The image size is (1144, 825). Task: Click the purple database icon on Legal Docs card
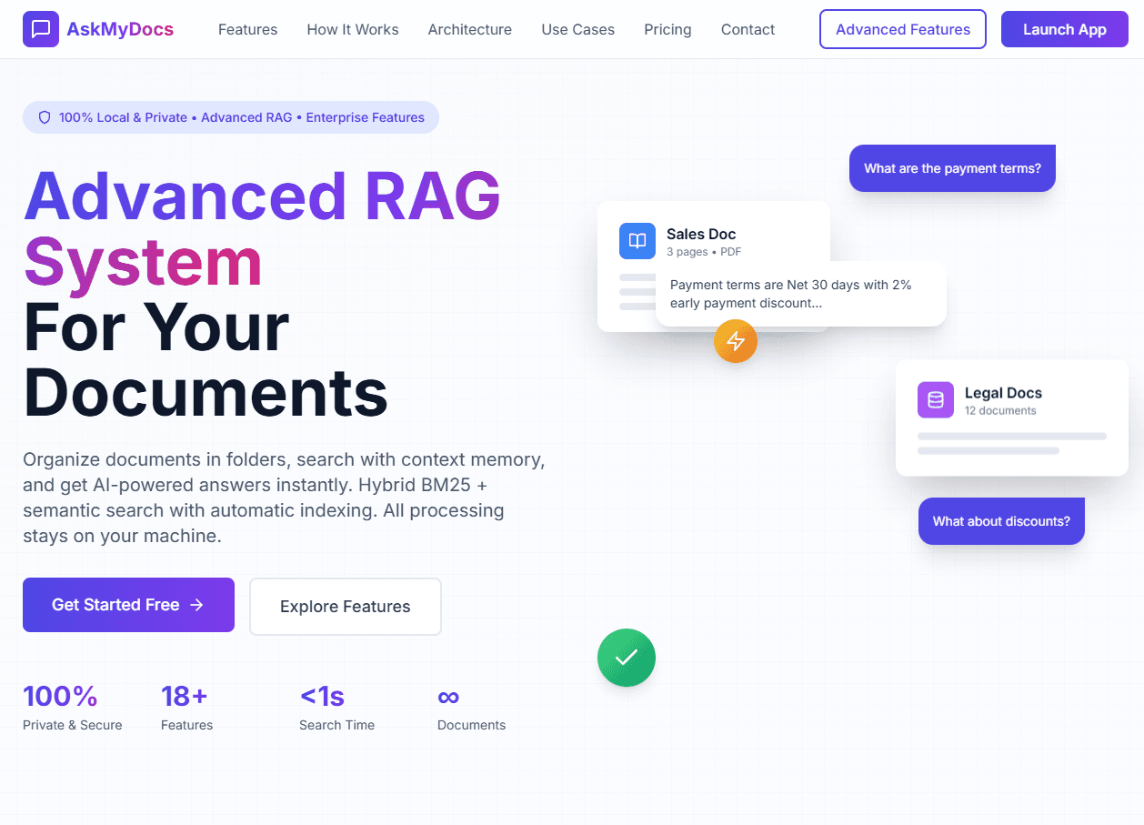click(936, 399)
